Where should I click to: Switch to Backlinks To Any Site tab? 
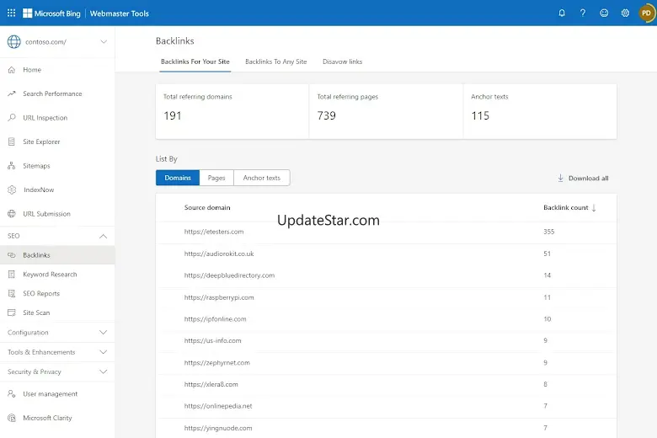[275, 61]
